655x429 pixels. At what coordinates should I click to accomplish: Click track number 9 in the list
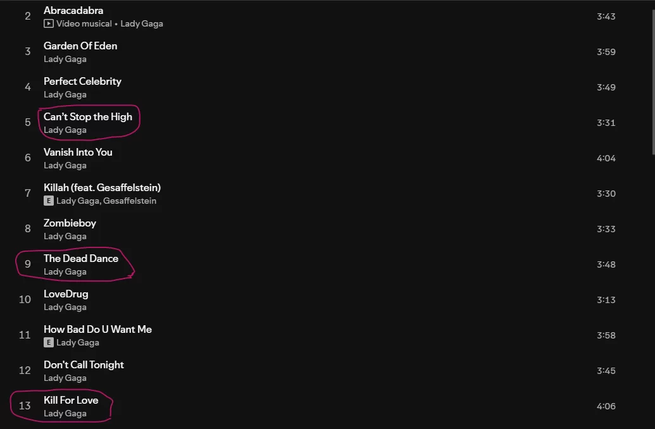point(27,264)
